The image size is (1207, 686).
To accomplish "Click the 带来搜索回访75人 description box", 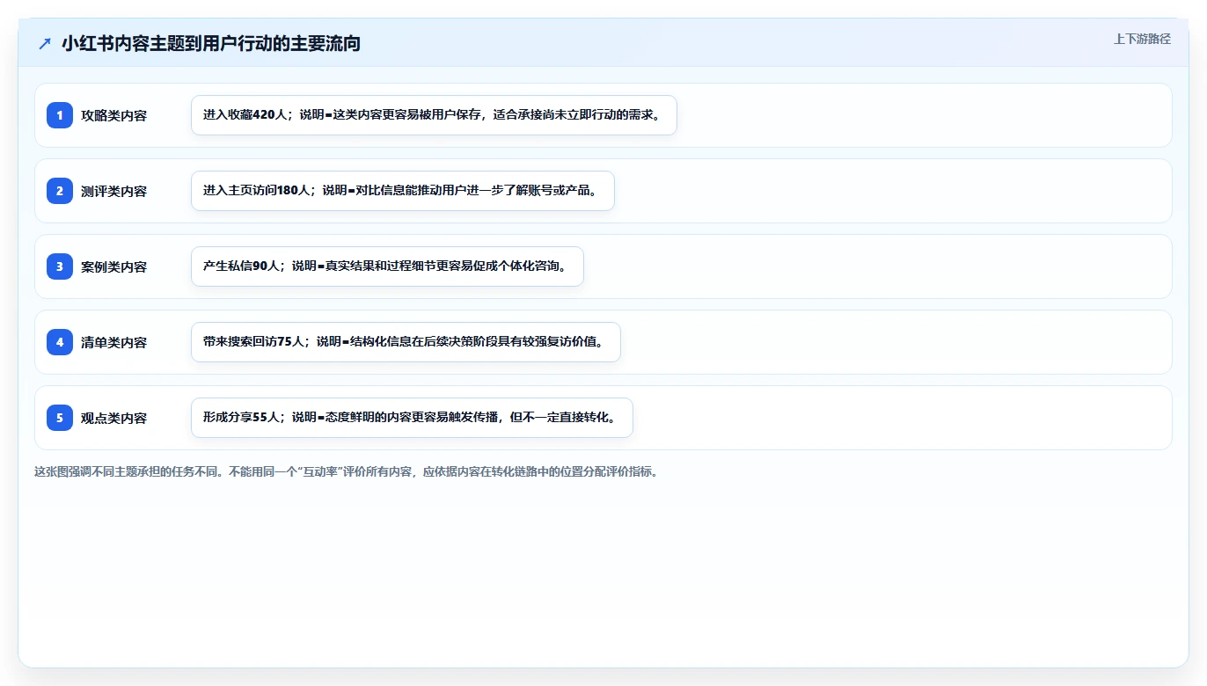I will coord(406,342).
